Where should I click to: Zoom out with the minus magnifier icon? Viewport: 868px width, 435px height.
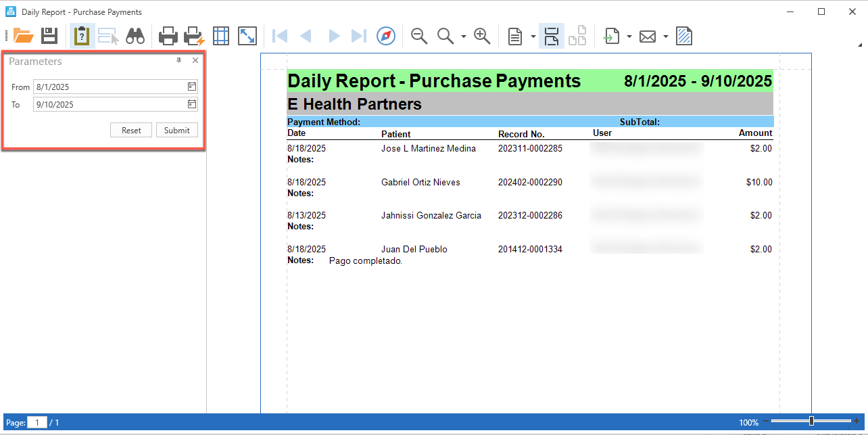click(x=419, y=36)
